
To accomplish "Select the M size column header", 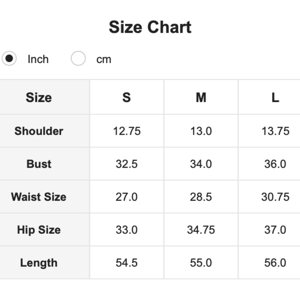I will [201, 97].
